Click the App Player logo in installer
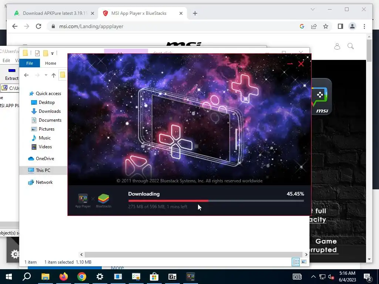Viewport: 379px width, 284px height. [83, 201]
